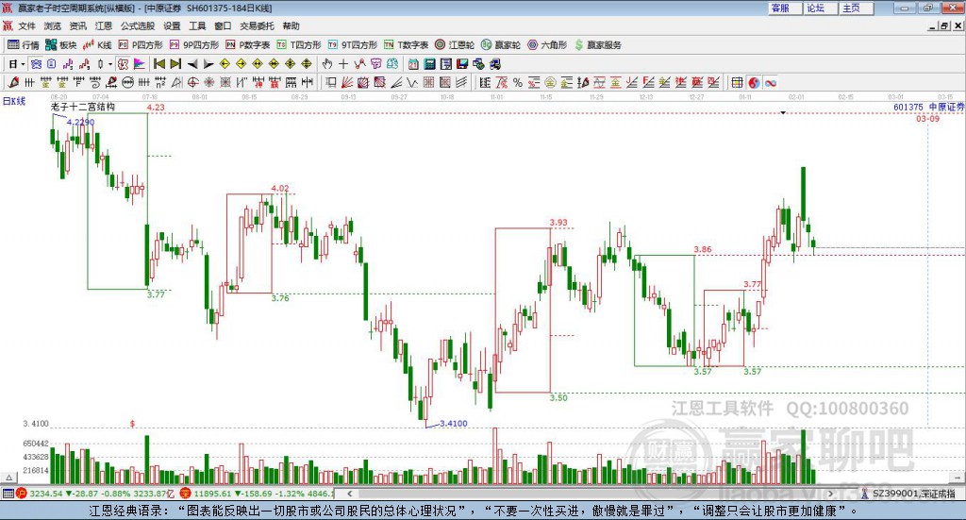
Task: Click the up triangle below volume axis
Action: (8, 478)
